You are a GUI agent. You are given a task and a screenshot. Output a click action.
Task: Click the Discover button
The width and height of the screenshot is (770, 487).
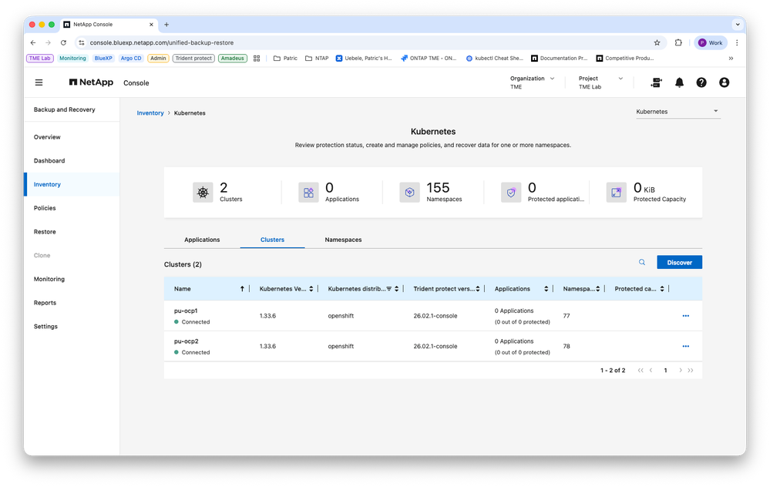679,262
